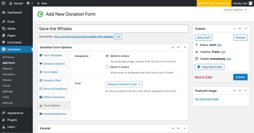Click the Donation Options heart icon
This screenshot has height=133, width=254.
pos(41,64)
